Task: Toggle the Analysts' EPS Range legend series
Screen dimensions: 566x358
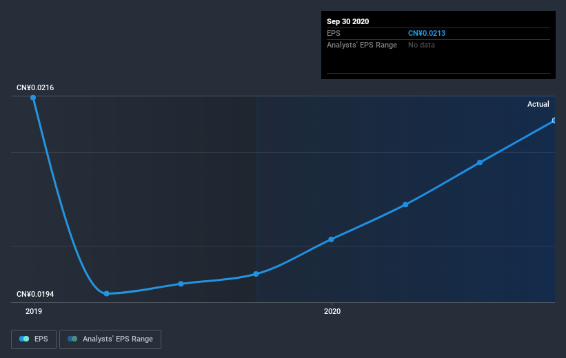Action: pos(110,339)
